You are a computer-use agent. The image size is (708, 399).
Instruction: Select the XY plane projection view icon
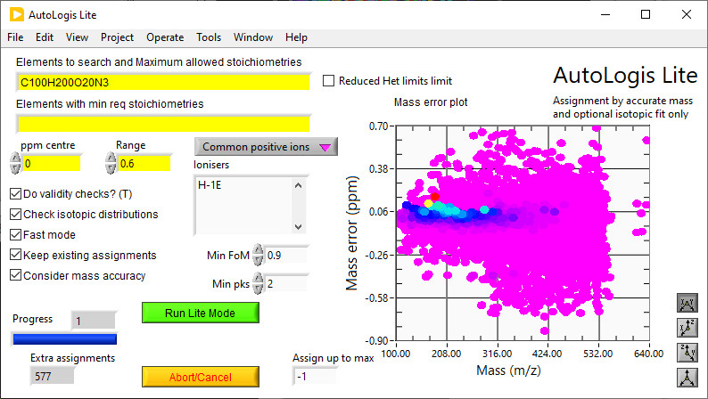687,303
